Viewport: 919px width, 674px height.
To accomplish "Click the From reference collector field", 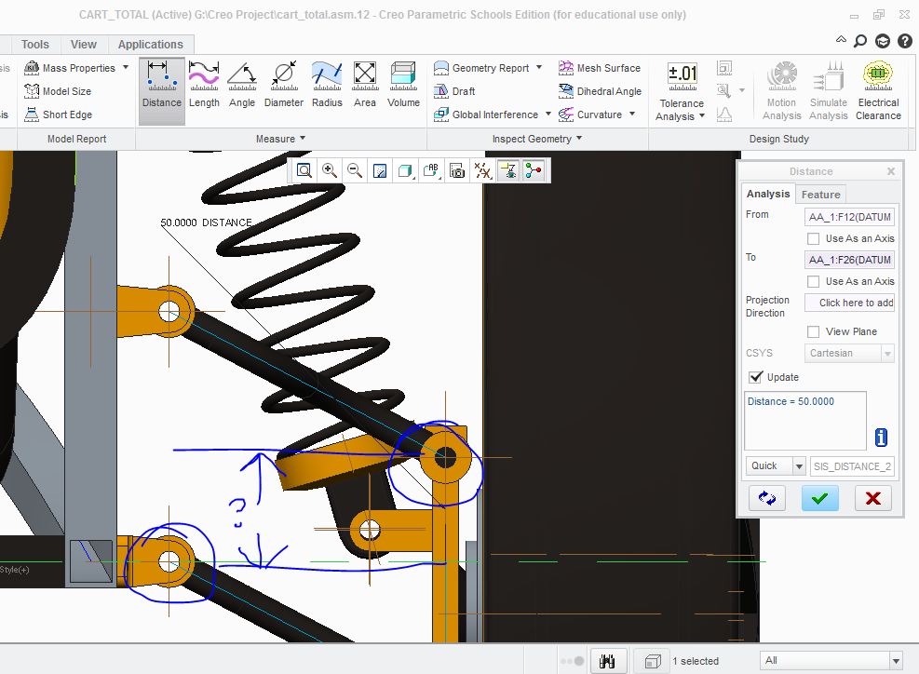I will pyautogui.click(x=849, y=217).
